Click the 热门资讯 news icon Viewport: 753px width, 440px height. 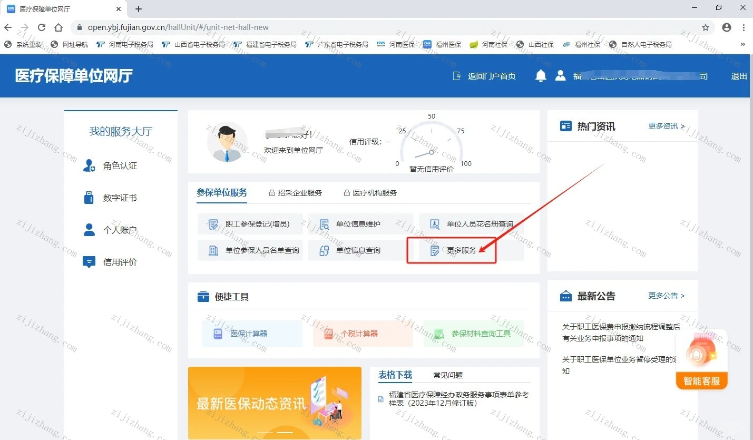(566, 126)
